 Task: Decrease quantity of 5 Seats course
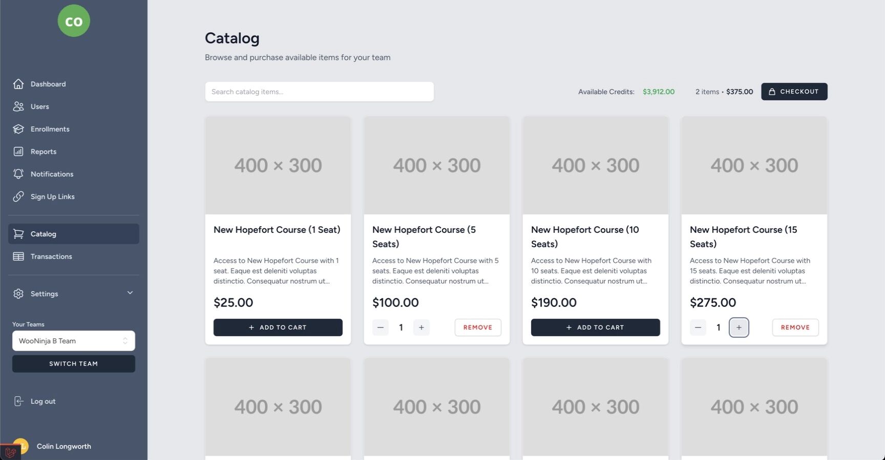tap(381, 327)
